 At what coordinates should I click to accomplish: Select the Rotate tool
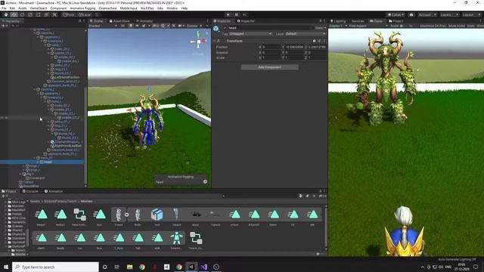click(x=22, y=14)
